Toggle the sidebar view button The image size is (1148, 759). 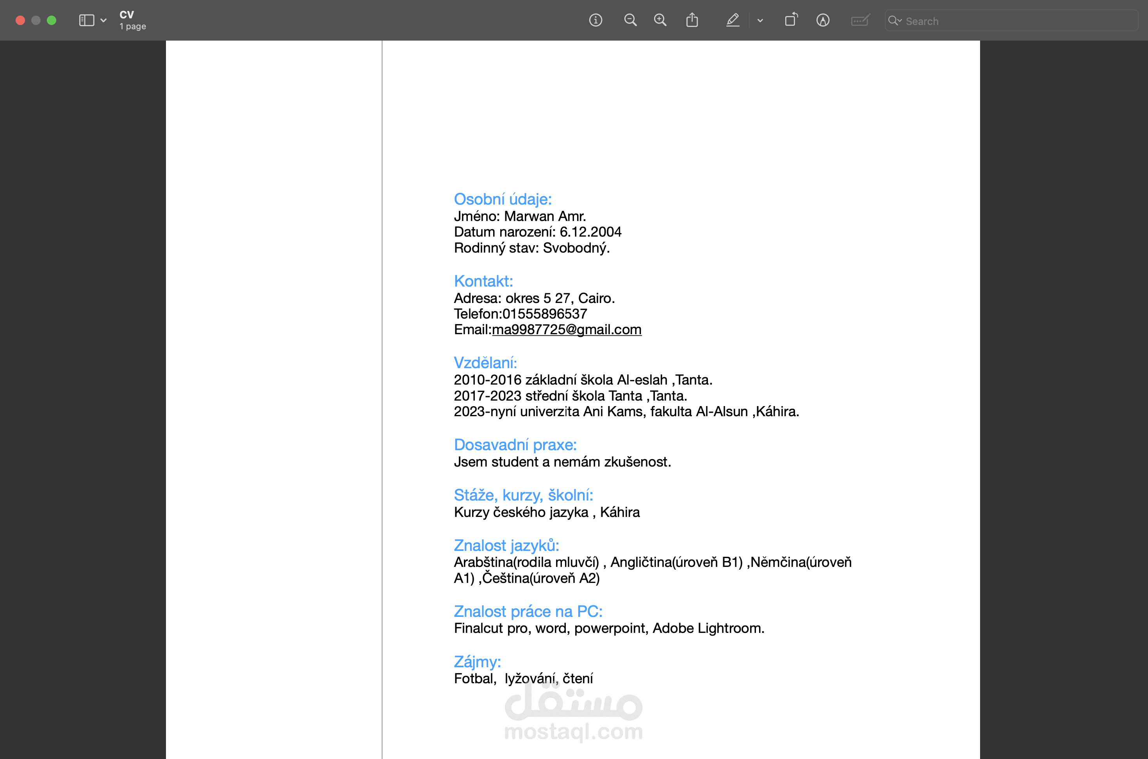(86, 20)
